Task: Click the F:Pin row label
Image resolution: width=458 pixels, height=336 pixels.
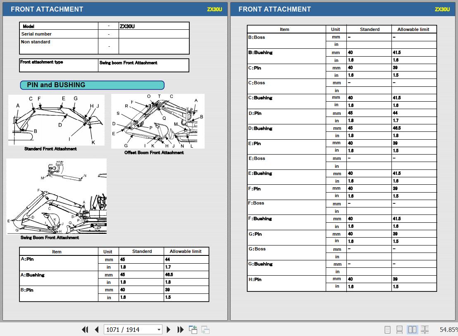Action: point(254,188)
